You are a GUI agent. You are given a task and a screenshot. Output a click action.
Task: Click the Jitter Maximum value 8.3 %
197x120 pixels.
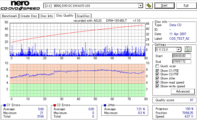point(141,113)
